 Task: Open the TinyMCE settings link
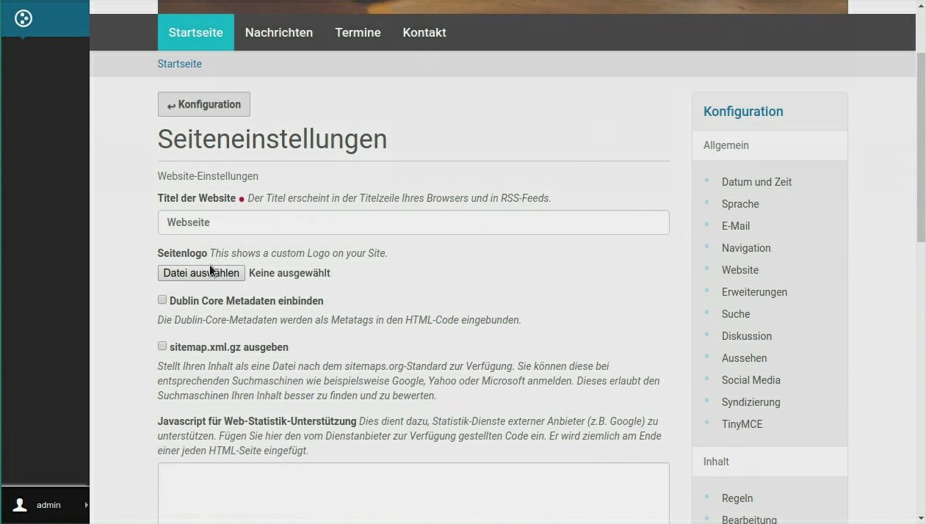(742, 424)
